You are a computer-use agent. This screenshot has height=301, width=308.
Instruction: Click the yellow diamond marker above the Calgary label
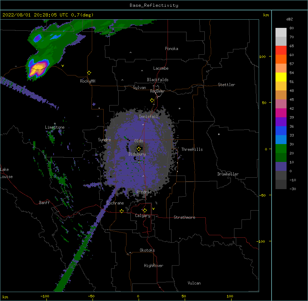point(145,211)
